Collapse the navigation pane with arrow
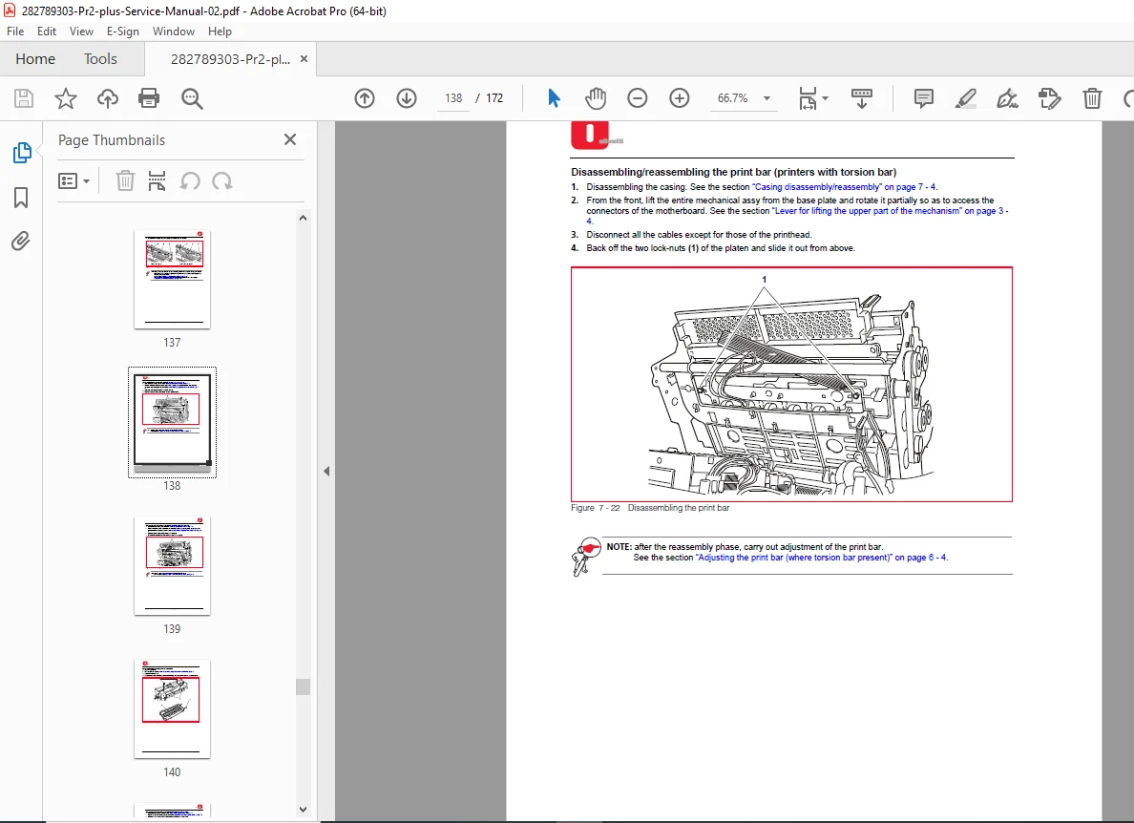The image size is (1134, 823). coord(326,471)
